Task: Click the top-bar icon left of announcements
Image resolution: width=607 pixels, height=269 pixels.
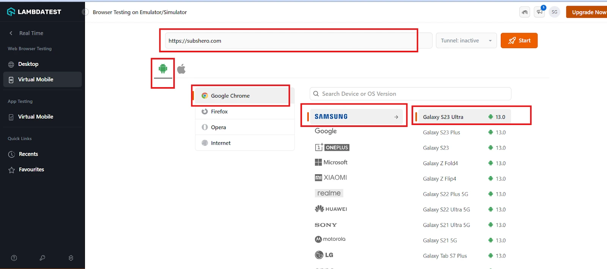Action: coord(525,12)
